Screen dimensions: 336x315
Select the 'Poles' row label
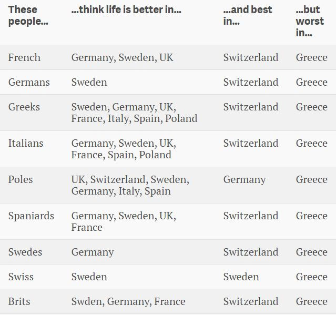tap(21, 179)
